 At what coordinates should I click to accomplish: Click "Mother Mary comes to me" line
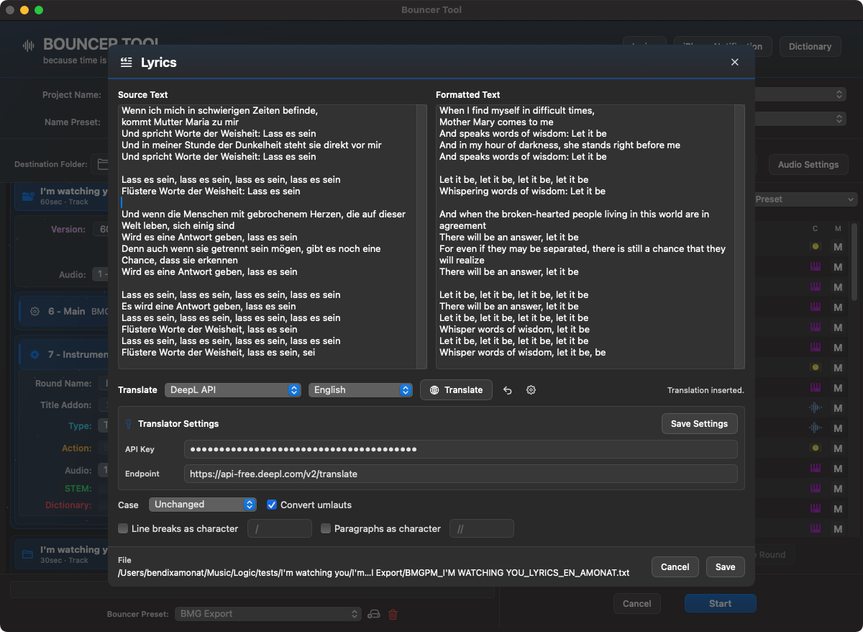pyautogui.click(x=496, y=122)
